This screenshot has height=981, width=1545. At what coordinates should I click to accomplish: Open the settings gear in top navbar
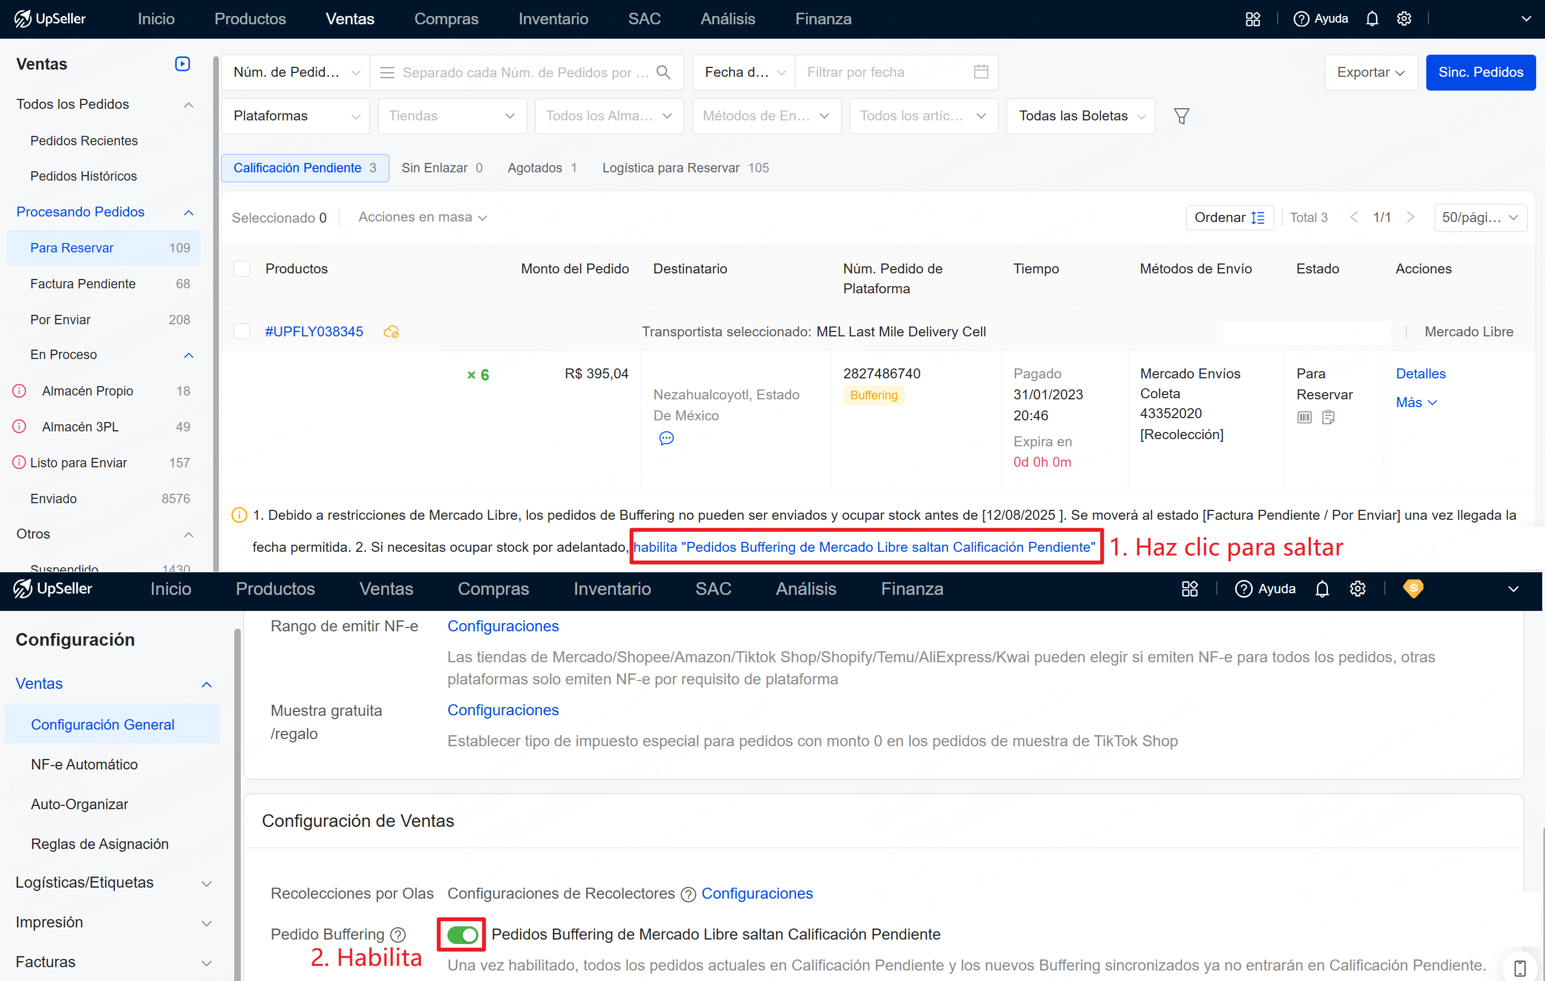click(1404, 19)
